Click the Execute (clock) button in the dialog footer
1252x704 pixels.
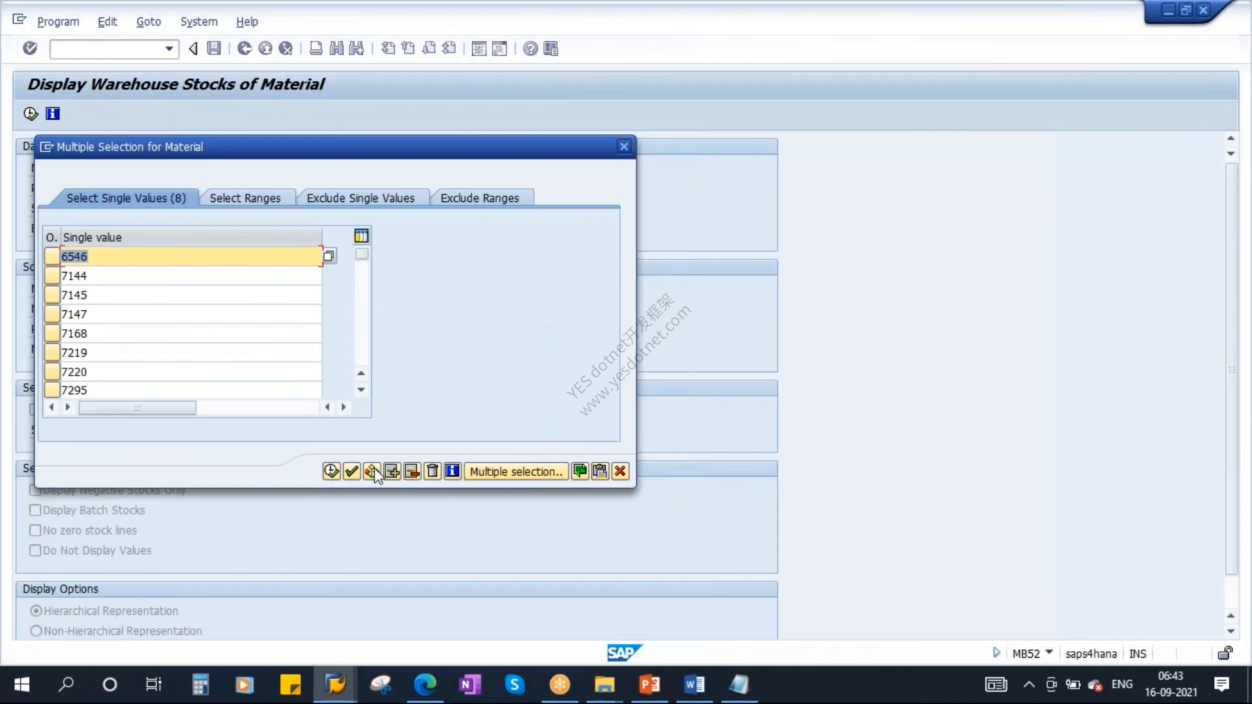[331, 471]
